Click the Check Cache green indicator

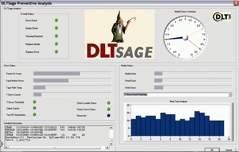35,108
